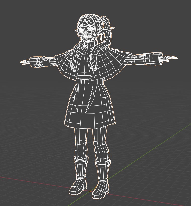Select the toe of the left-side boot
Image resolution: width=191 pixels, height=206 pixels.
74,191
